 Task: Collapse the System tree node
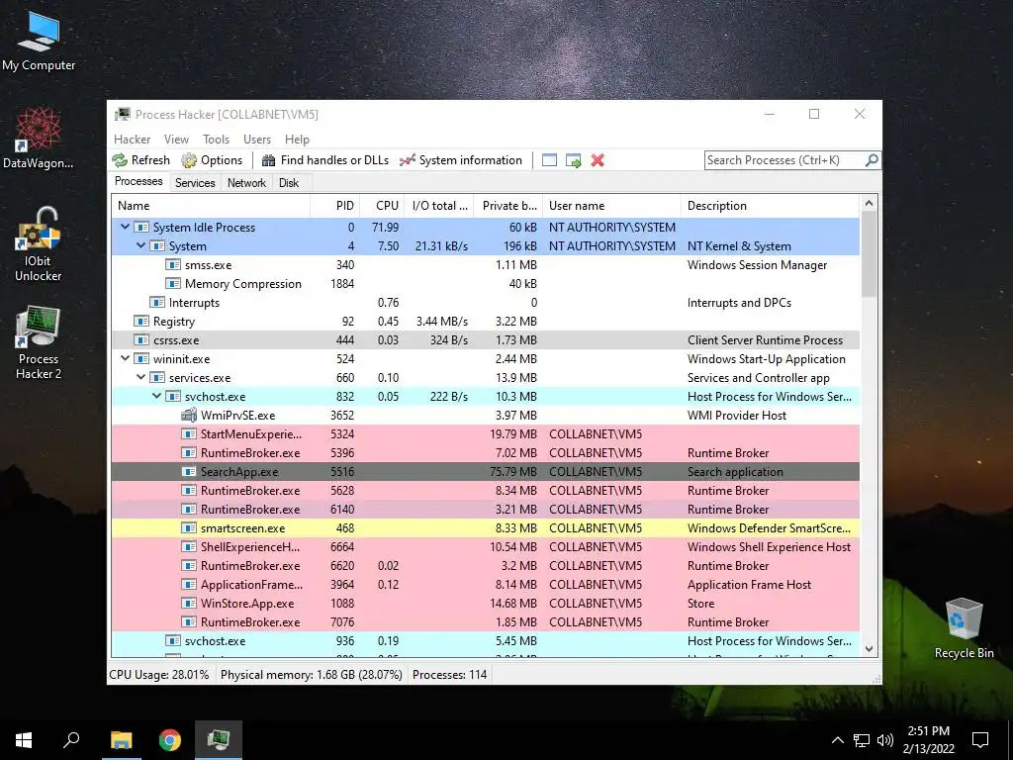[140, 245]
